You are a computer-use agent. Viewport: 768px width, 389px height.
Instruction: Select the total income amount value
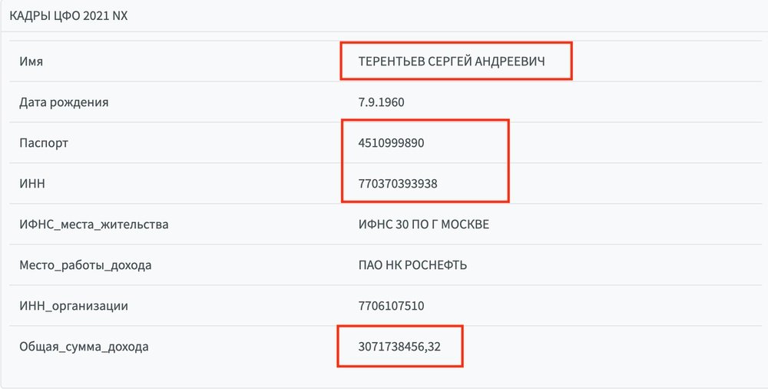[x=398, y=347]
